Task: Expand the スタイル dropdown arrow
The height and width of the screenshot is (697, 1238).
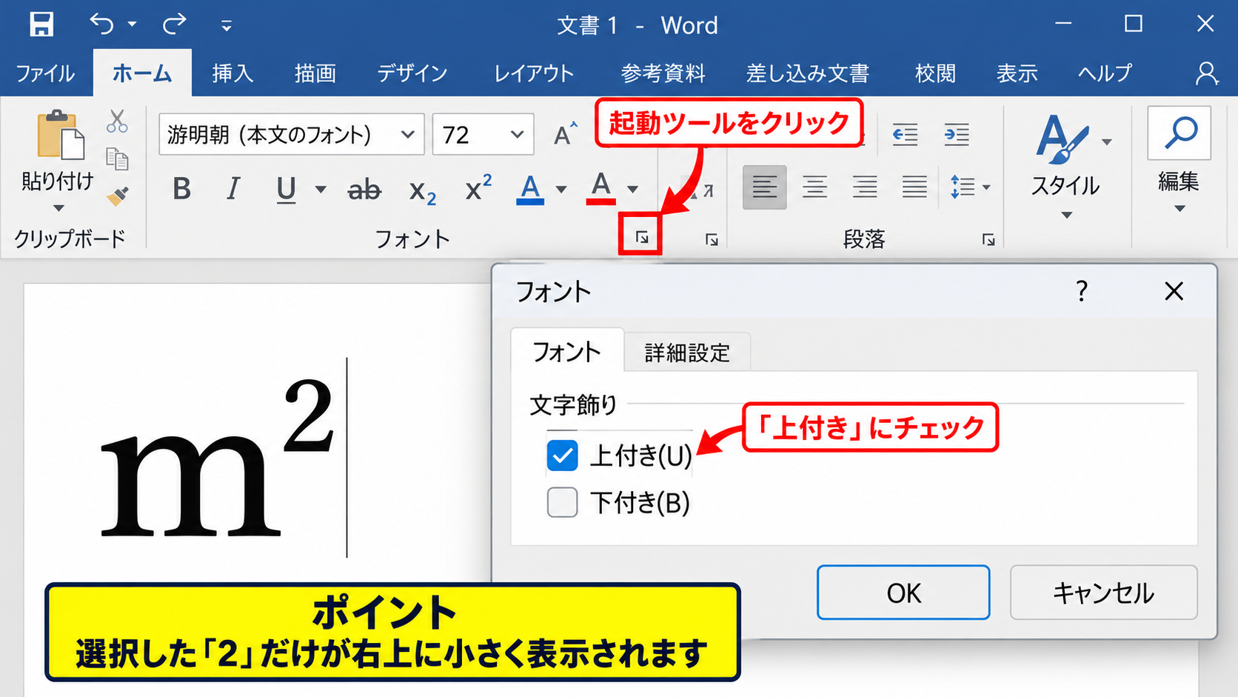Action: 1067,216
